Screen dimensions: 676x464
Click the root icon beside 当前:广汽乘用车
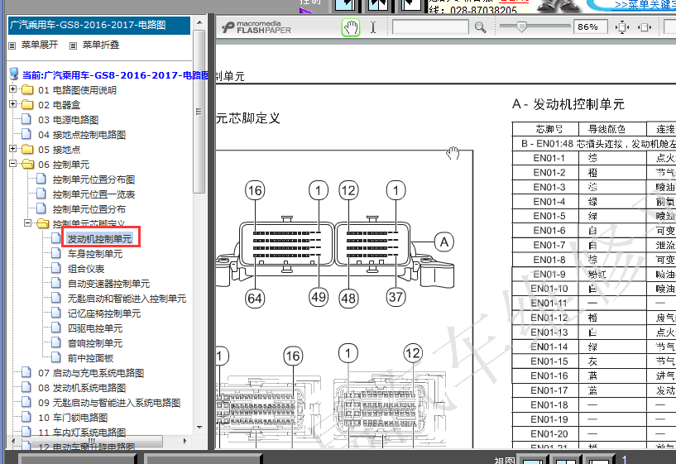14,74
